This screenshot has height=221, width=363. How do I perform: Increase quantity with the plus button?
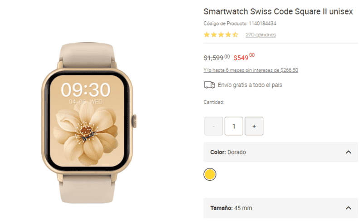point(254,126)
